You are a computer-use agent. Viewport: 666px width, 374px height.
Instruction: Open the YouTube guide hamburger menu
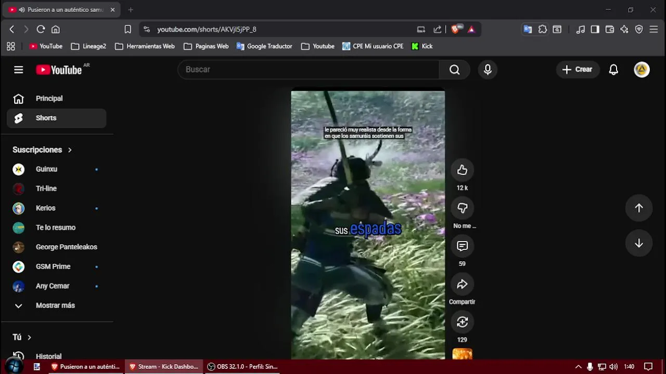pyautogui.click(x=19, y=70)
